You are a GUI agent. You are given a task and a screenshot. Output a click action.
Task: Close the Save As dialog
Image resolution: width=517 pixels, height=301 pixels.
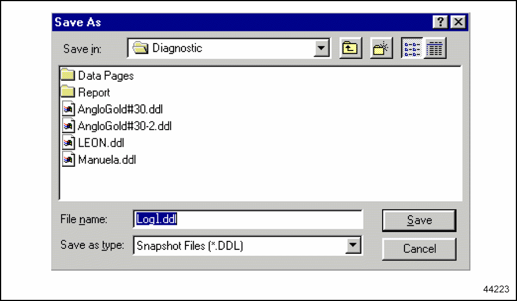[458, 22]
